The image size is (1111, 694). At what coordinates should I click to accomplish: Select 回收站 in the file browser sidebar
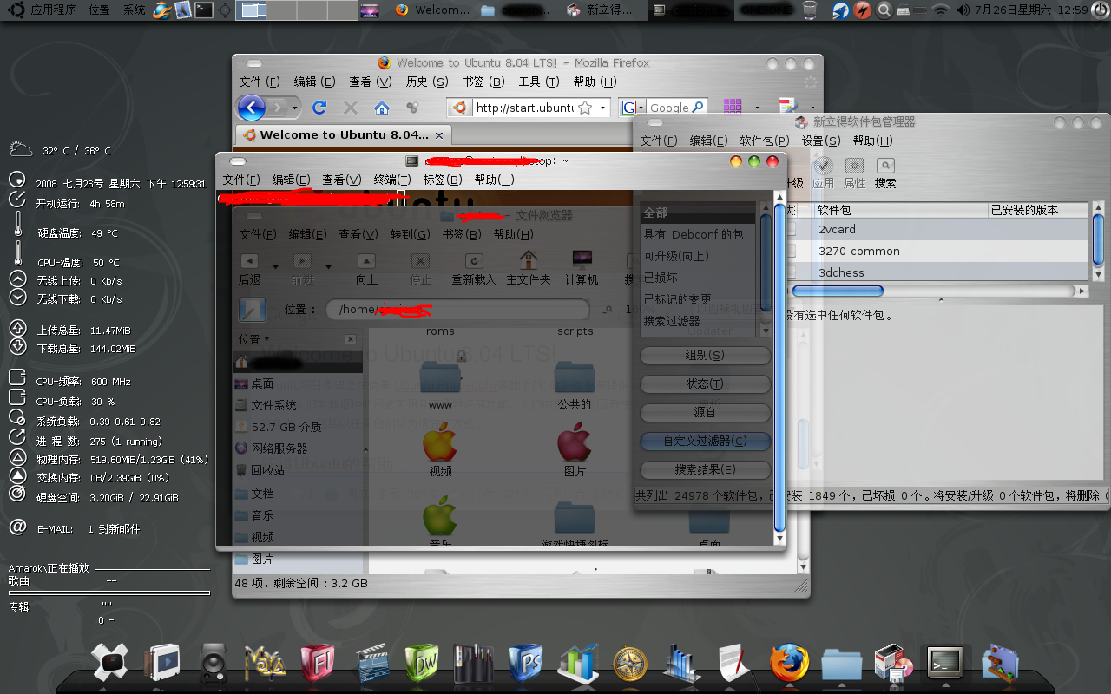click(267, 470)
